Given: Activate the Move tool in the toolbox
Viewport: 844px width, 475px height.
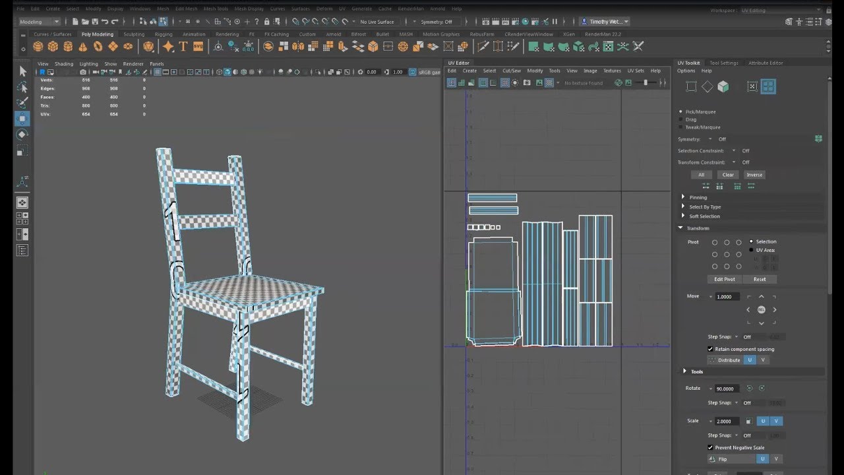Looking at the screenshot, I should click(22, 119).
